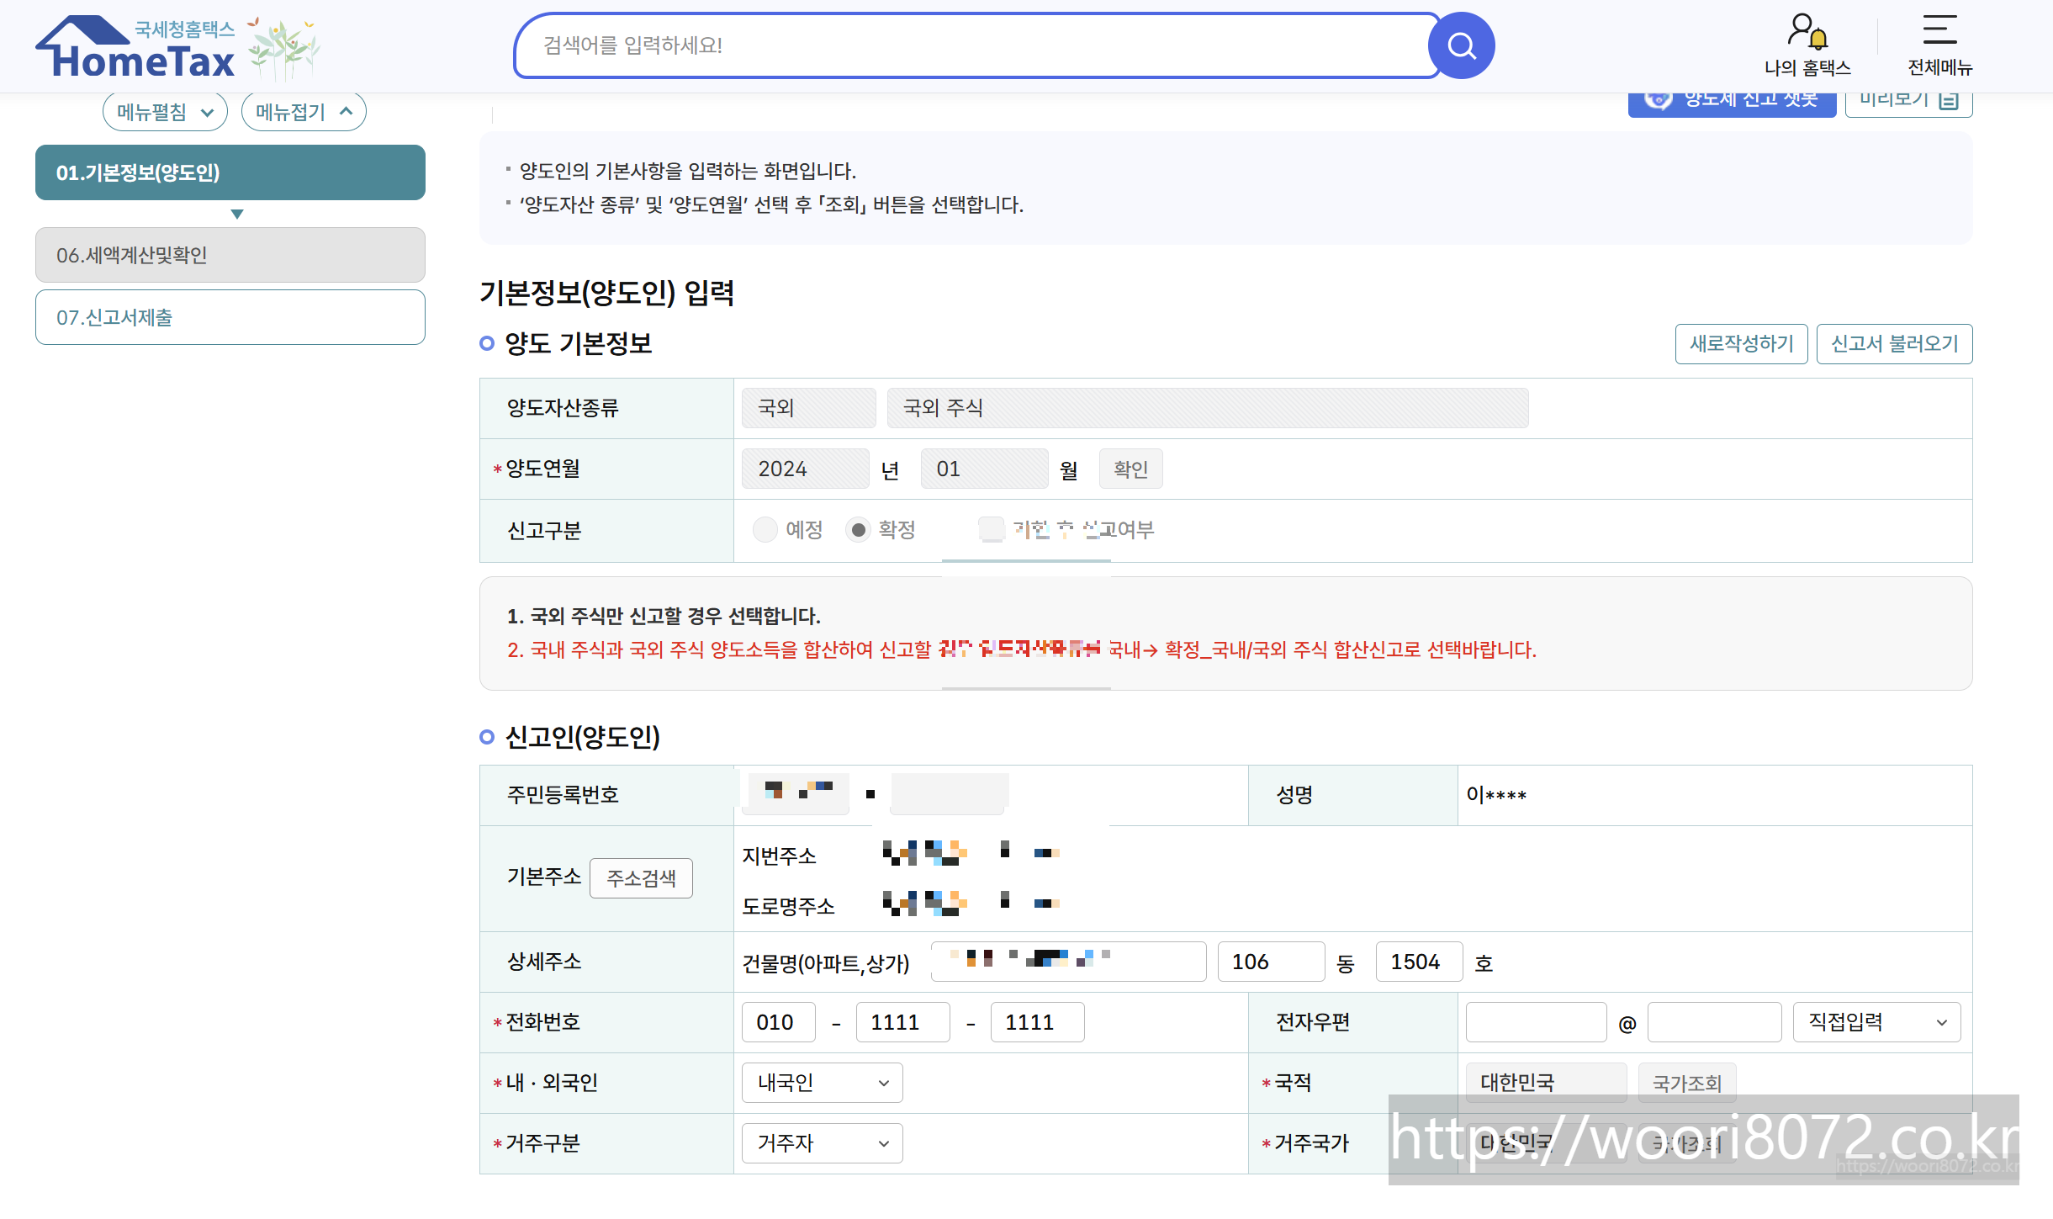Select the 예정 radio button
Screen dimensions: 2053x1219
click(765, 530)
